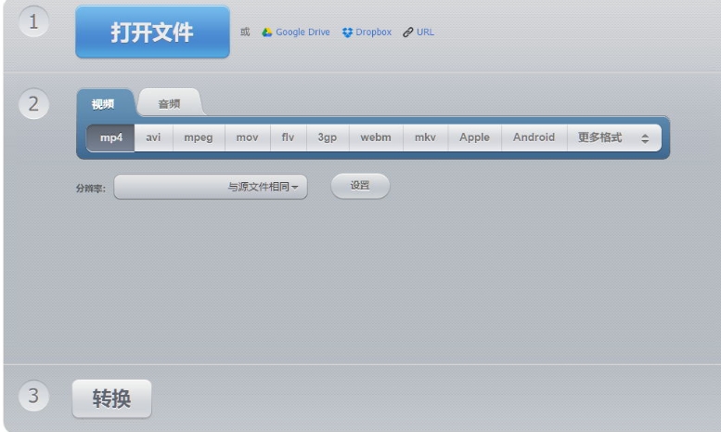721x432 pixels.
Task: Click the Google Drive icon
Action: pyautogui.click(x=266, y=33)
